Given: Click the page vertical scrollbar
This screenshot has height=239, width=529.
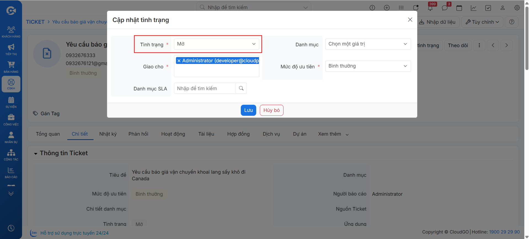Looking at the screenshot, I should [x=527, y=39].
